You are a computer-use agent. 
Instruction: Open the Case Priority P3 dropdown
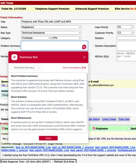[x=125, y=27]
